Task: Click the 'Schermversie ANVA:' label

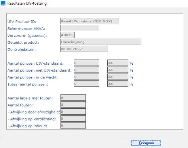Action: tap(26, 29)
